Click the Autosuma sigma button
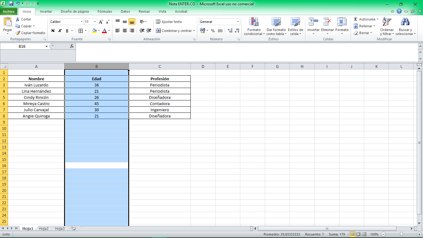423x238 pixels. point(364,19)
